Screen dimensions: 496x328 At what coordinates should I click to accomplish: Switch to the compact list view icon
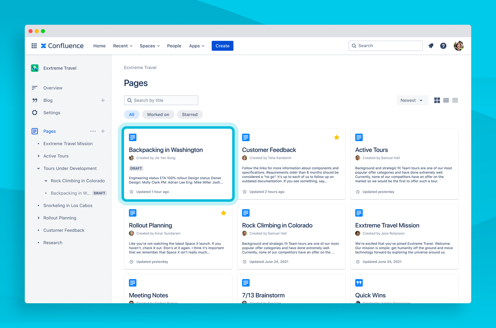click(455, 101)
